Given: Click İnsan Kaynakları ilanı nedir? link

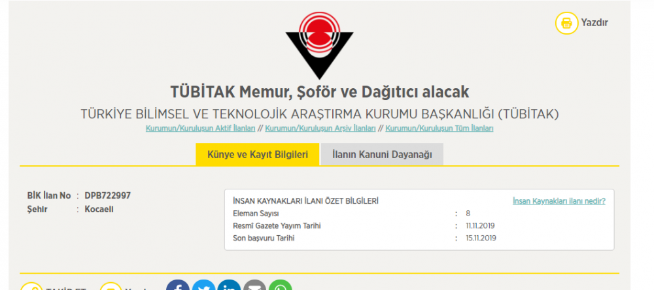Looking at the screenshot, I should (559, 201).
